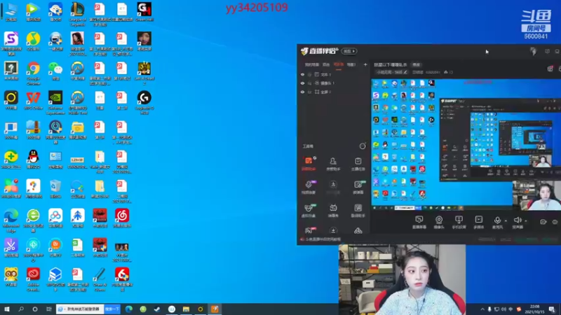Open the QQ penguin desktop icon
Screen dimensions: 561x315
tap(33, 160)
